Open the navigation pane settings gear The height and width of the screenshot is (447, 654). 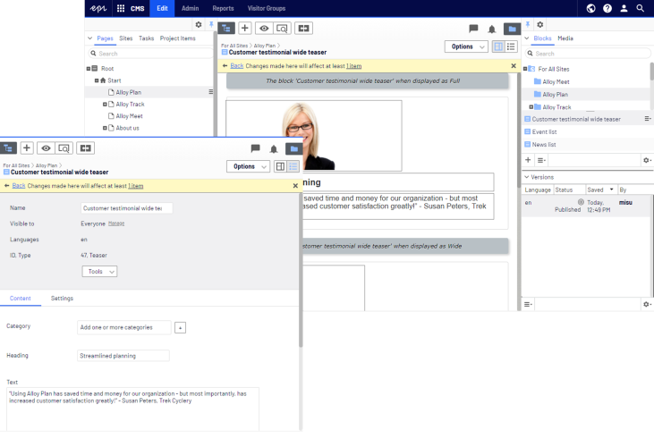tap(199, 24)
